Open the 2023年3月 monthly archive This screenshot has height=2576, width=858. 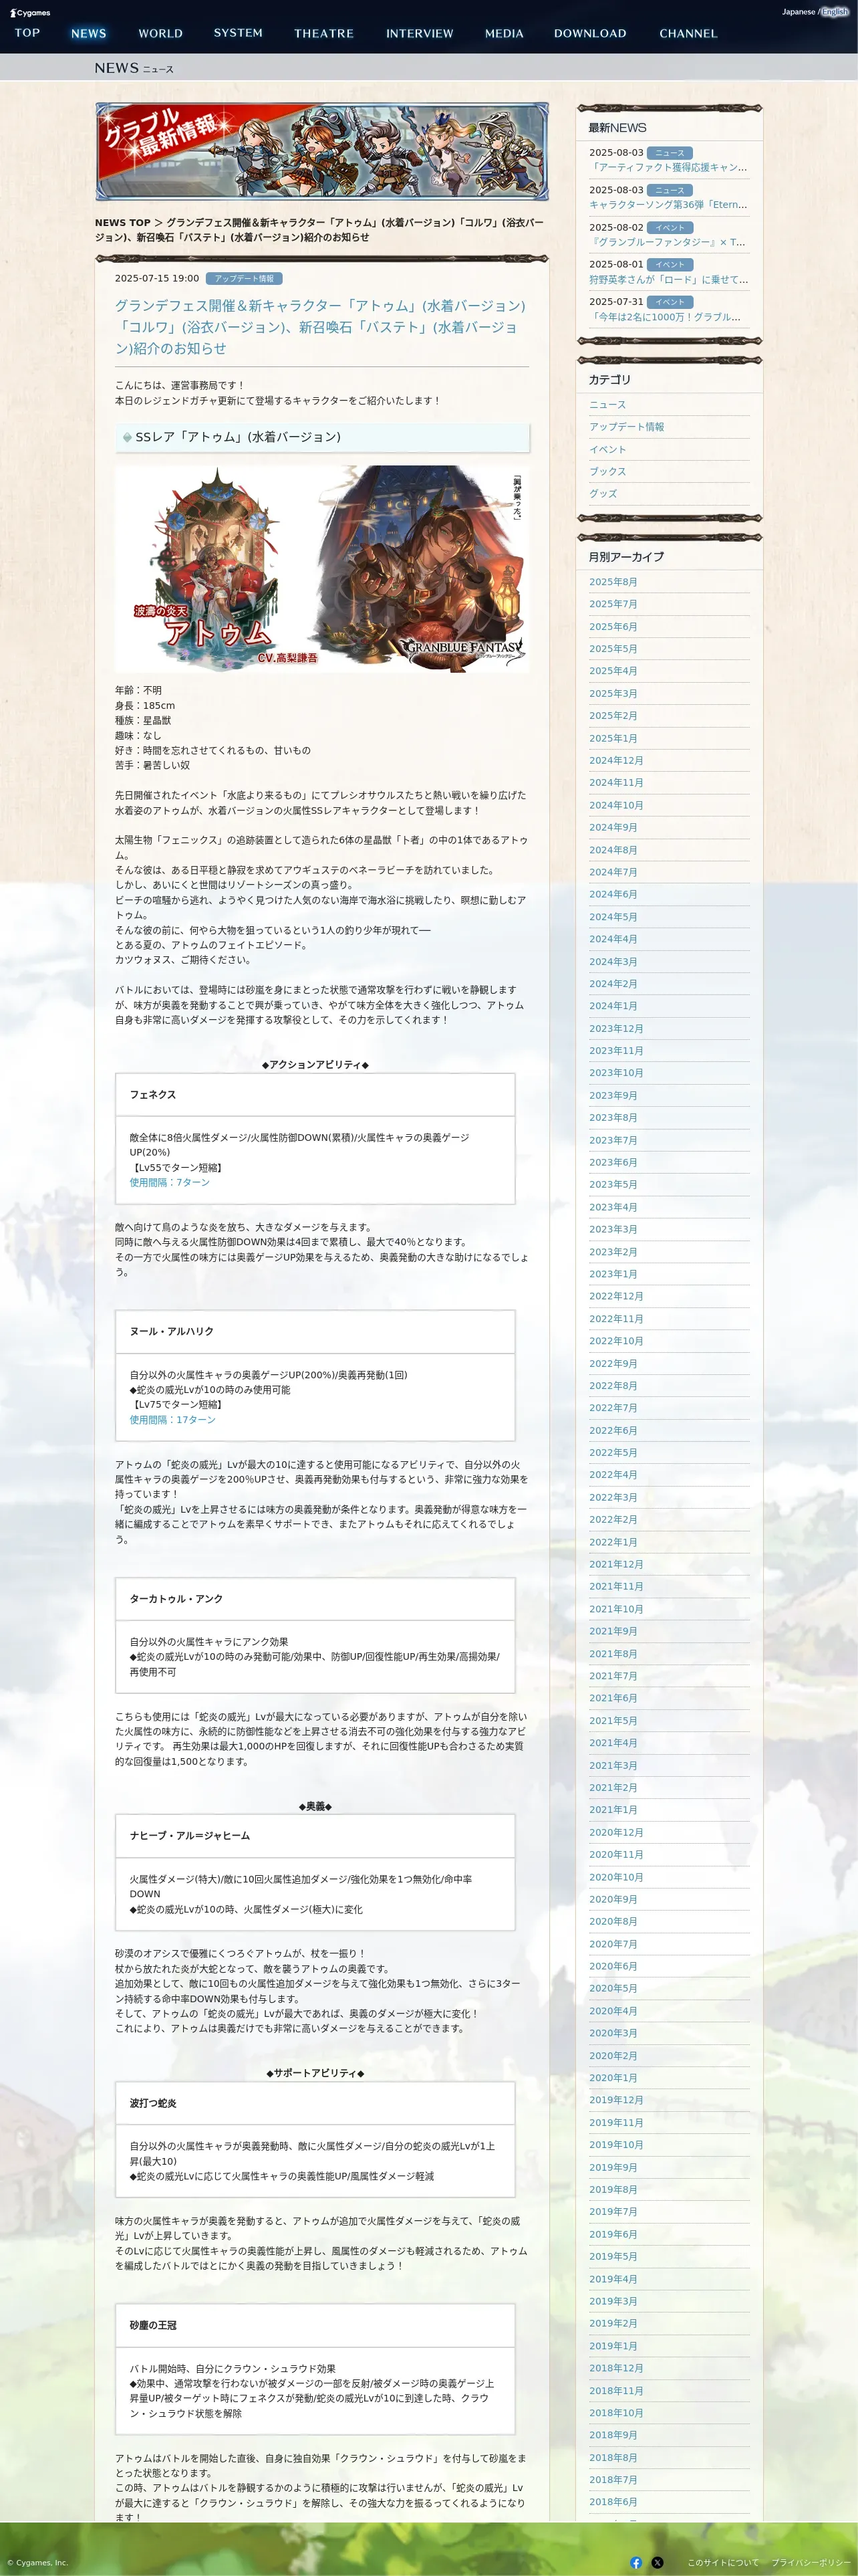(612, 1230)
